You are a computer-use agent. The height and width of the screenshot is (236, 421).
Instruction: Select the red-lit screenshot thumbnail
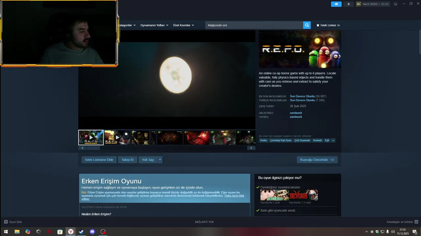click(196, 137)
